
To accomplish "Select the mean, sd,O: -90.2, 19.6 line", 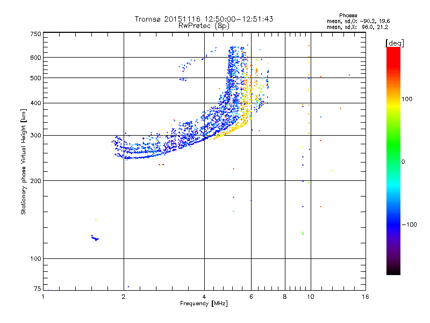I will tap(359, 21).
